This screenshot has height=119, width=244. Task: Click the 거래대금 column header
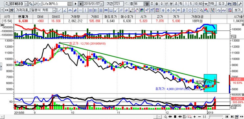pos(197,17)
